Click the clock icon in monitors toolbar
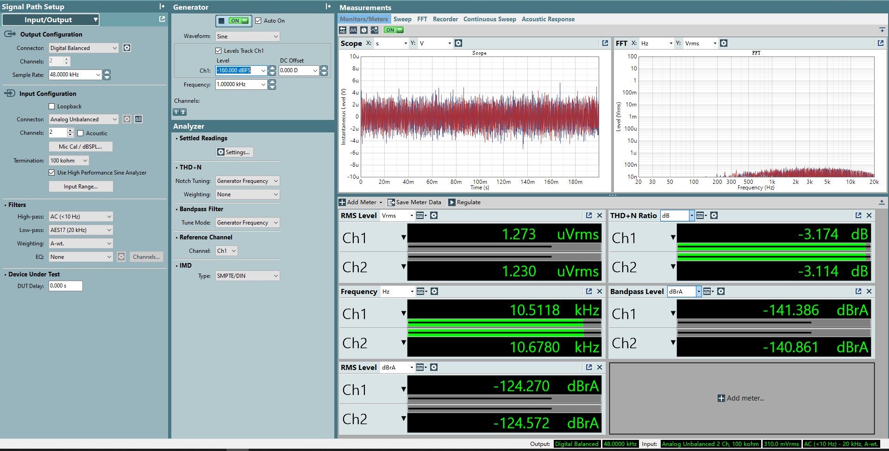Viewport: 889px width, 451px height. 364,30
